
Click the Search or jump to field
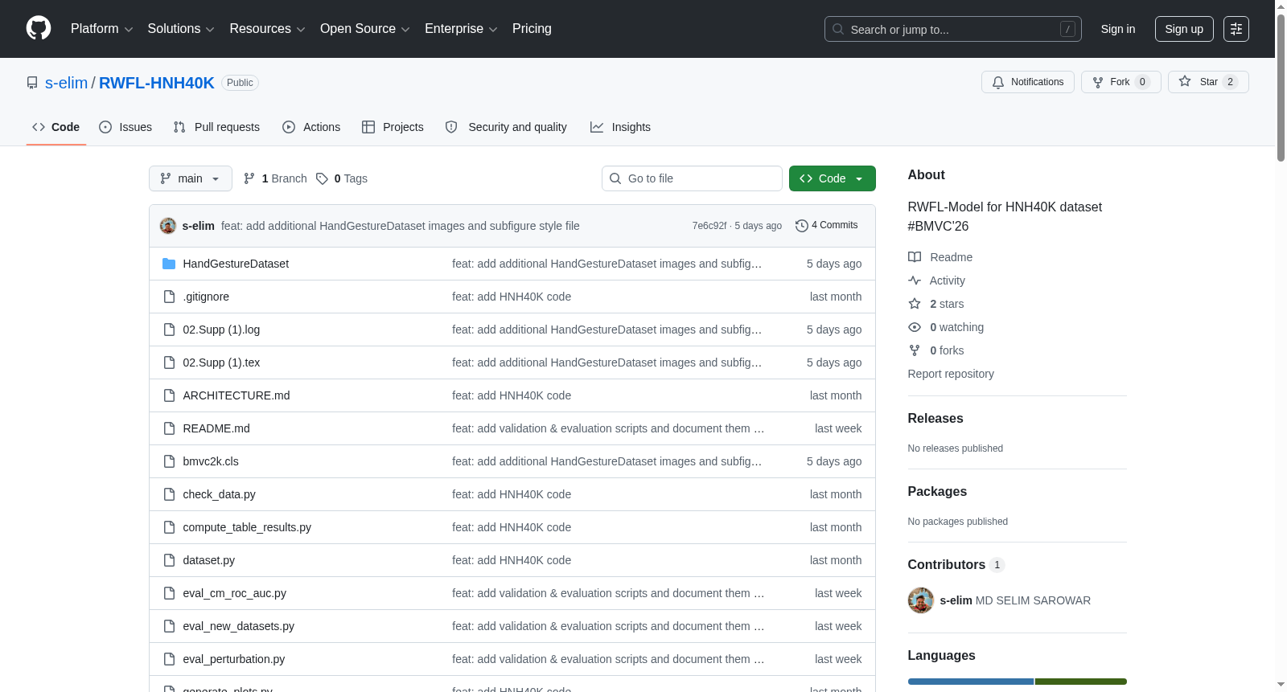[x=953, y=29]
